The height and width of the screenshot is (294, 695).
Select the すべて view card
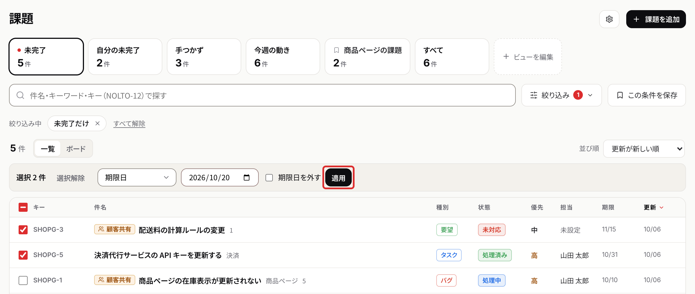pyautogui.click(x=452, y=57)
